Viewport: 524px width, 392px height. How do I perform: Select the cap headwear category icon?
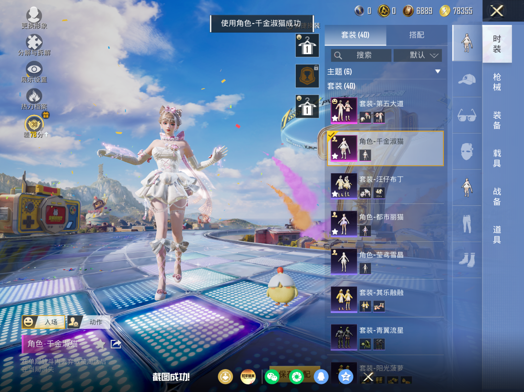pos(467,79)
